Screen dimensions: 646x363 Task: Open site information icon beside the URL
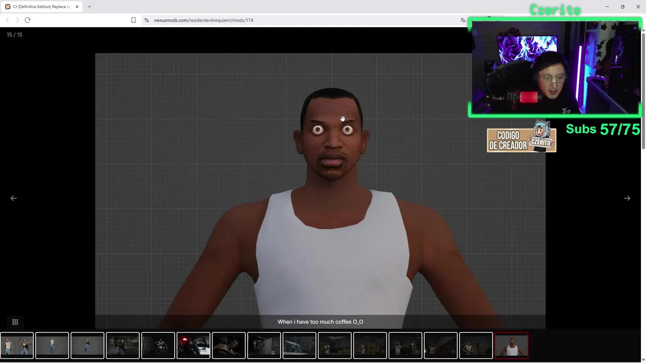tap(146, 20)
